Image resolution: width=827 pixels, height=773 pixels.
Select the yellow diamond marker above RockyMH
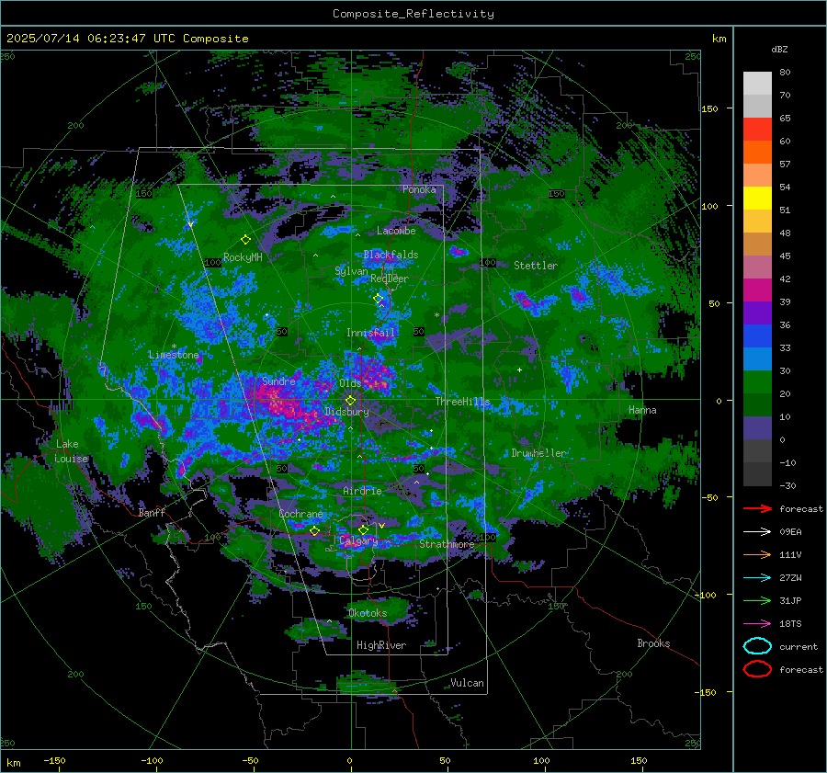coord(245,240)
